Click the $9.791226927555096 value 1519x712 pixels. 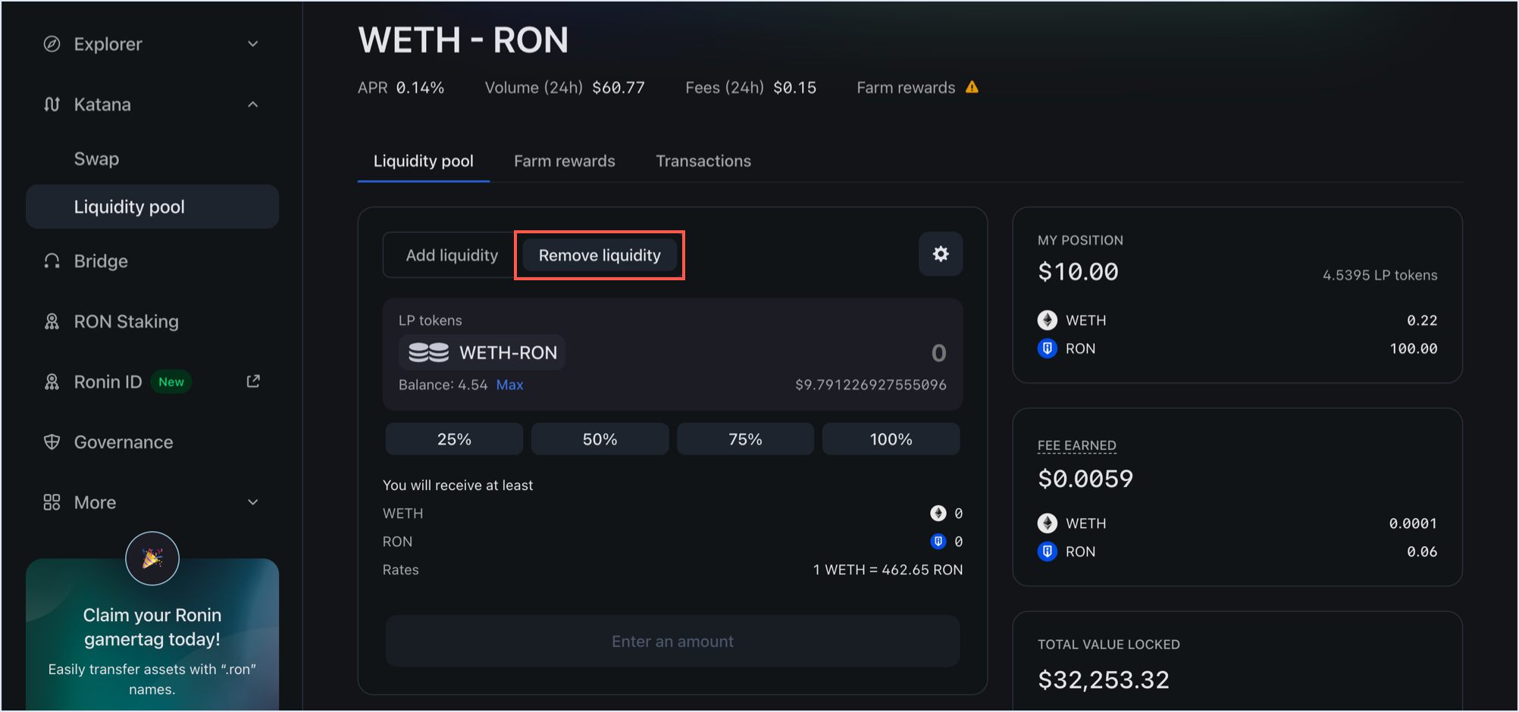click(x=870, y=385)
